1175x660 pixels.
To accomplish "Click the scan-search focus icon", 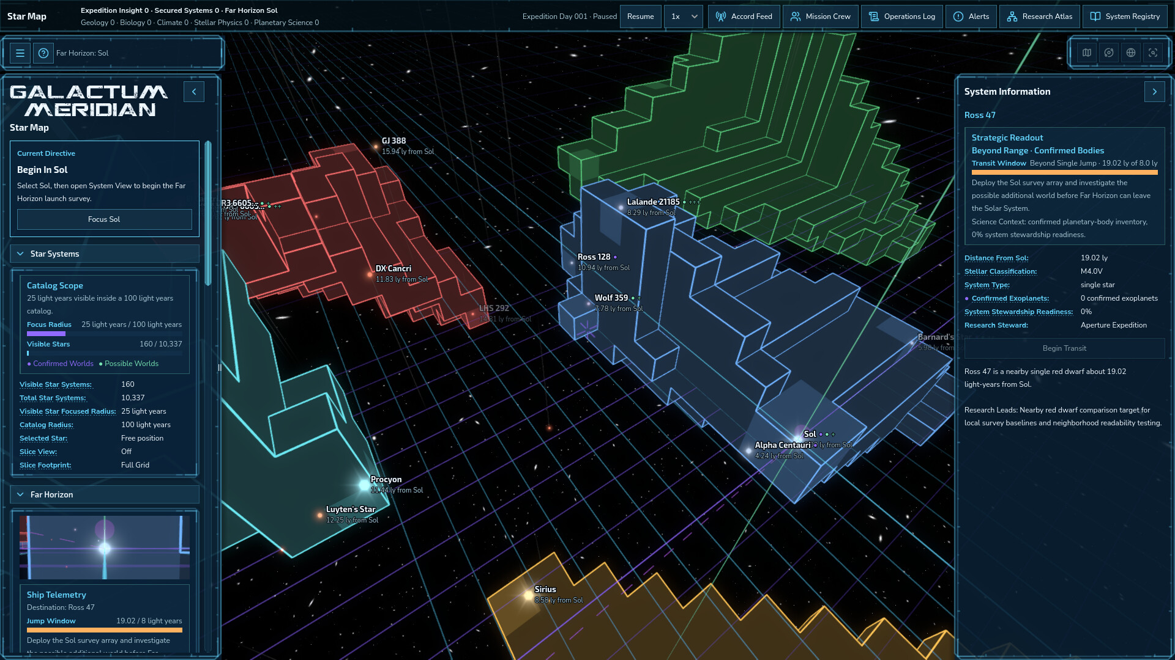I will coord(1153,53).
